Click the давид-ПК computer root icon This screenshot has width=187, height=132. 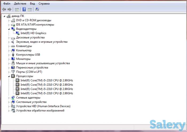(x=8, y=16)
